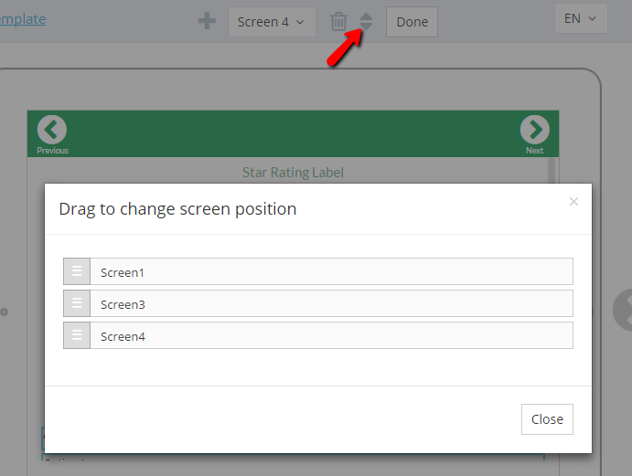Select the Screen3 row
The width and height of the screenshot is (632, 476).
318,303
